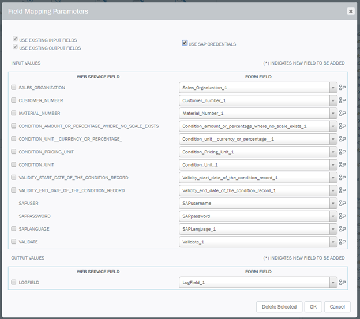Check the CUSTOMER_NUMBER row checkbox

[14, 100]
